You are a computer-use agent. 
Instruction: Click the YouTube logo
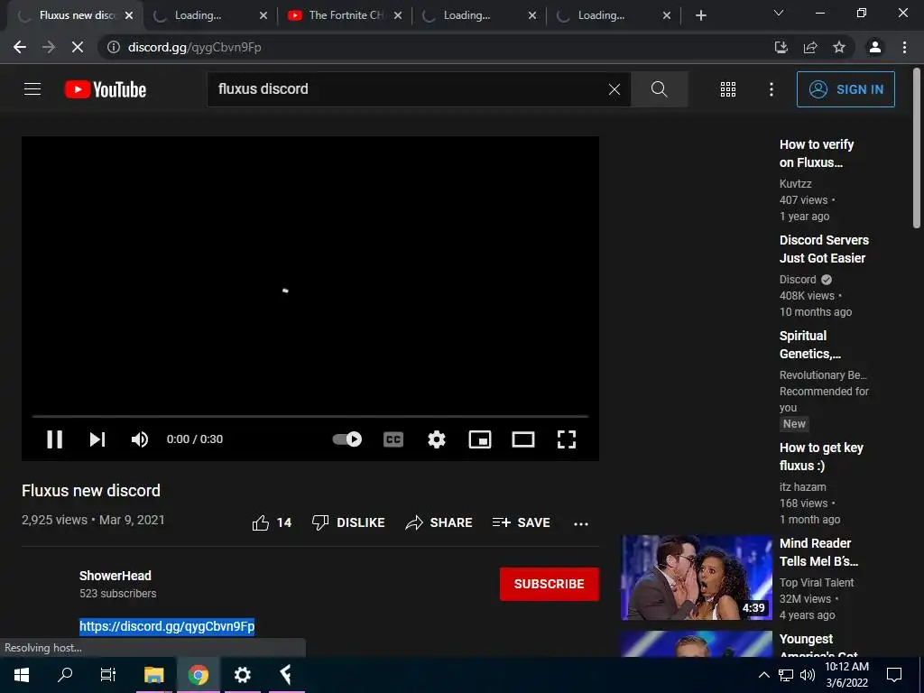[x=106, y=89]
